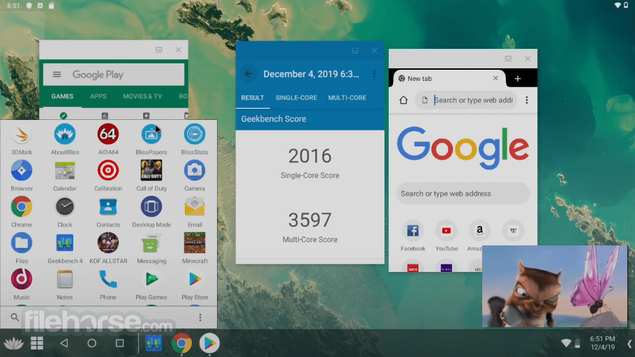Launch Chrome from the app drawer
635x357 pixels.
(22, 207)
